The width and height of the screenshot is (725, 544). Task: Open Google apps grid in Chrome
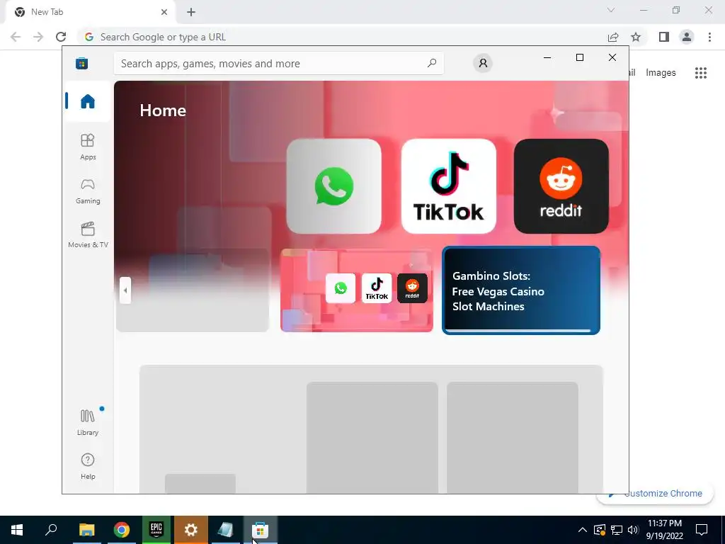(700, 73)
